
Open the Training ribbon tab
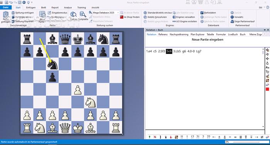click(81, 8)
